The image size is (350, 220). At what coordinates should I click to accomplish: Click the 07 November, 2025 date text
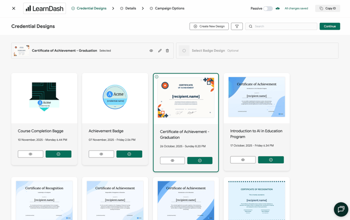tap(112, 140)
